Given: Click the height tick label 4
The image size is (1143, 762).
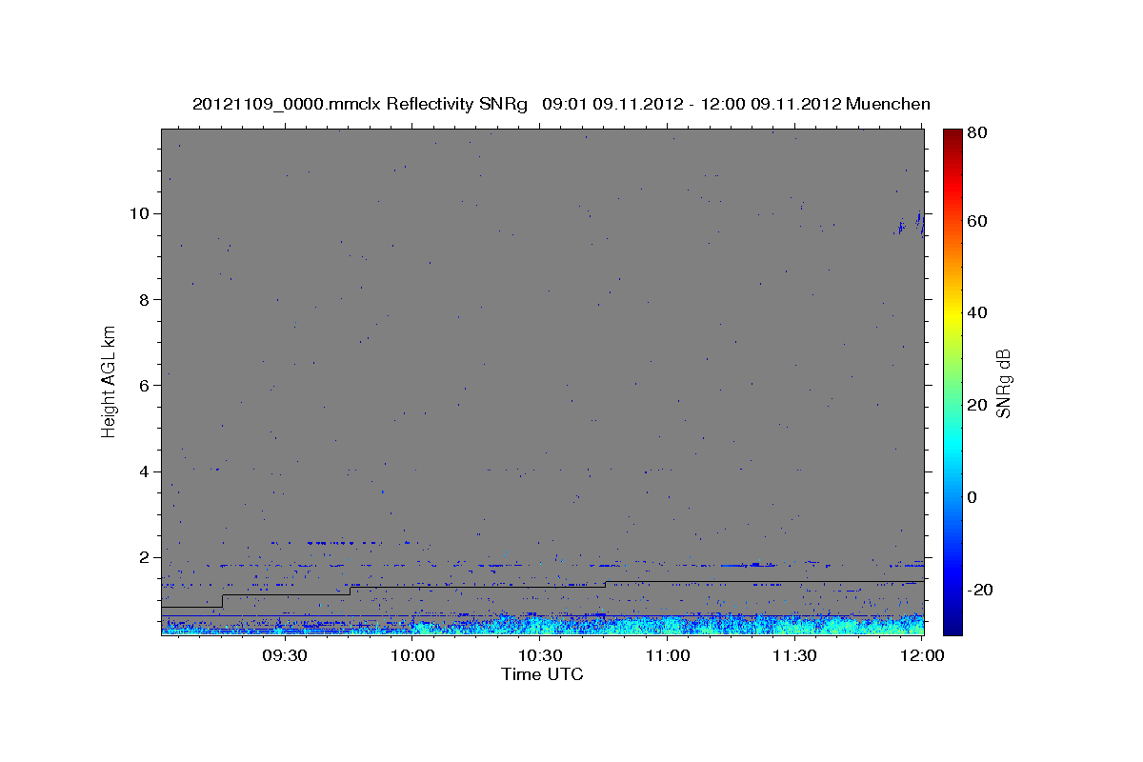Looking at the screenshot, I should point(146,471).
